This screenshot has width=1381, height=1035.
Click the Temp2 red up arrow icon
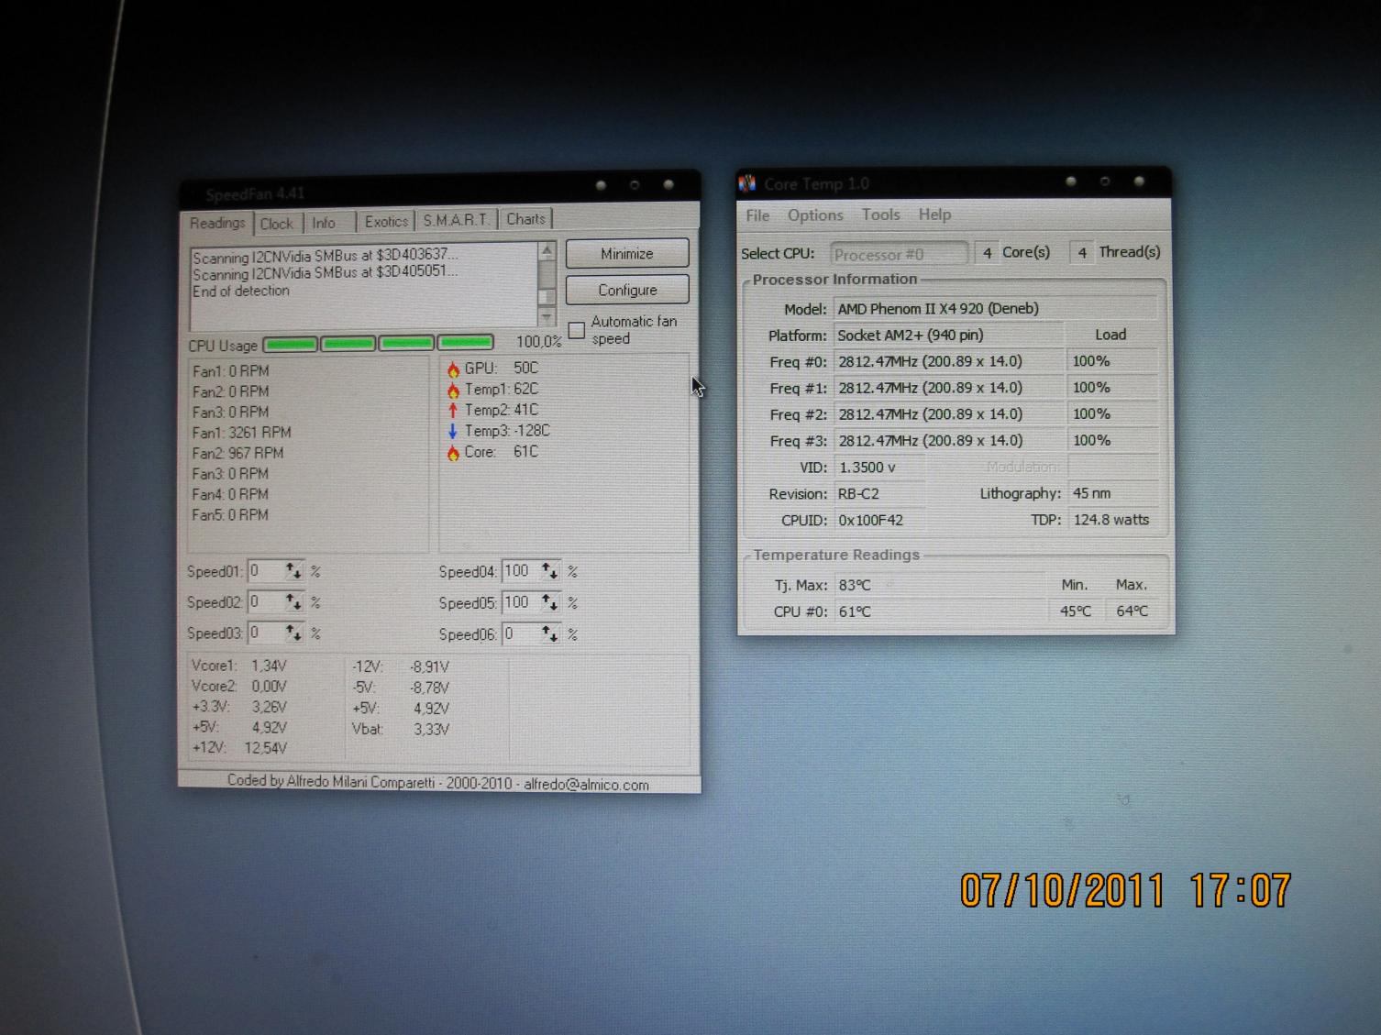click(x=453, y=411)
